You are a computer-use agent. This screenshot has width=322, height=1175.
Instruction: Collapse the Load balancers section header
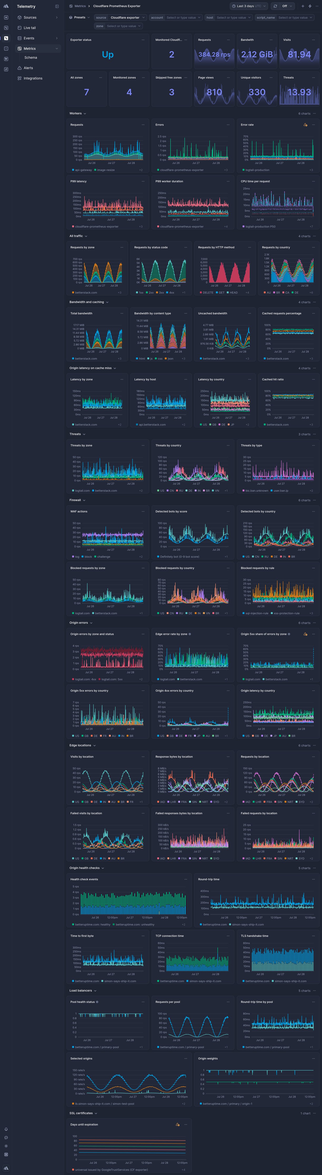(83, 991)
